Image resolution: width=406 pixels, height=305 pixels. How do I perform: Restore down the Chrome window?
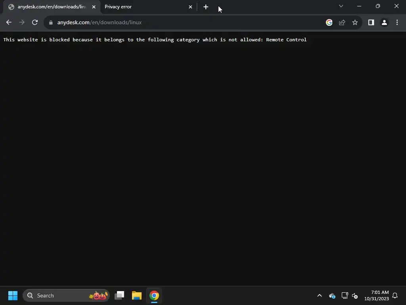[378, 6]
